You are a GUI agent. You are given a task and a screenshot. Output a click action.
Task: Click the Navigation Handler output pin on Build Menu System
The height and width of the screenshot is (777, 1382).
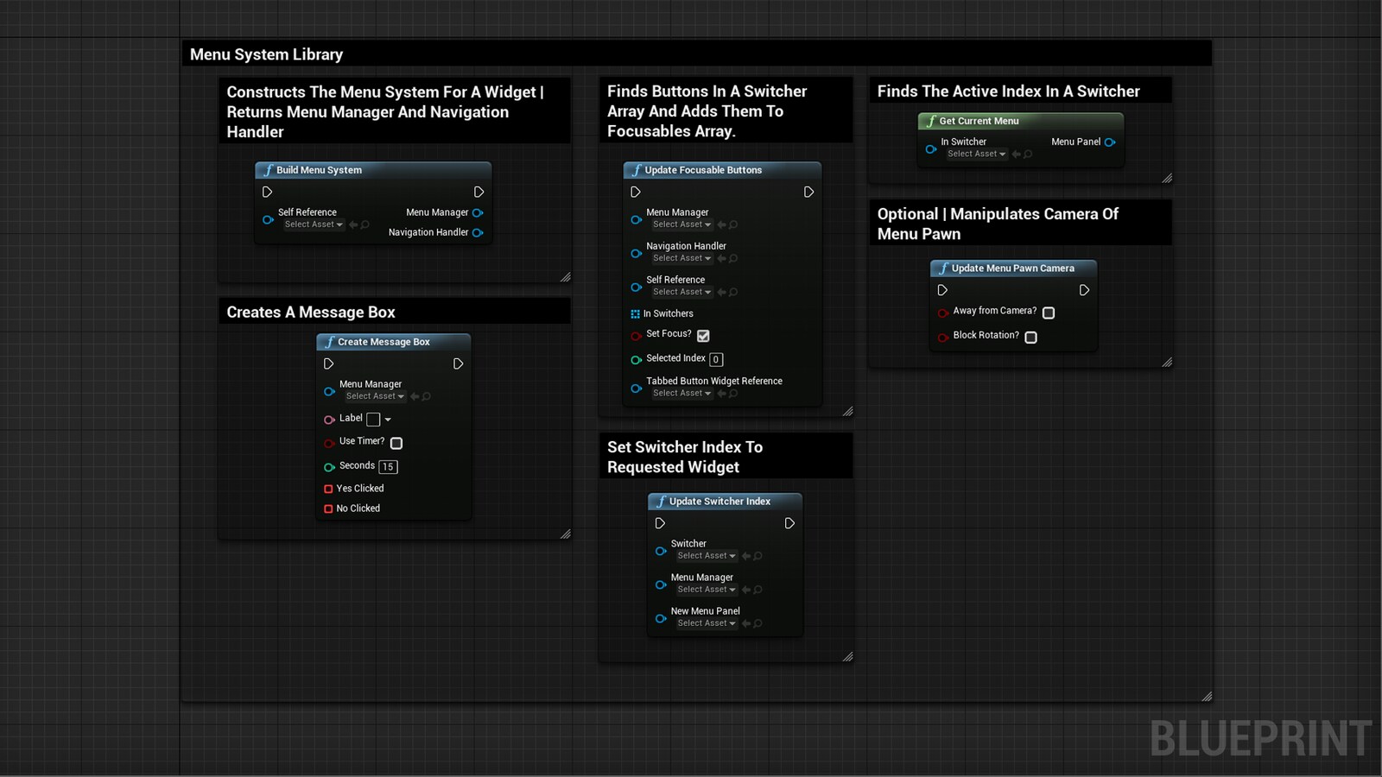coord(478,232)
